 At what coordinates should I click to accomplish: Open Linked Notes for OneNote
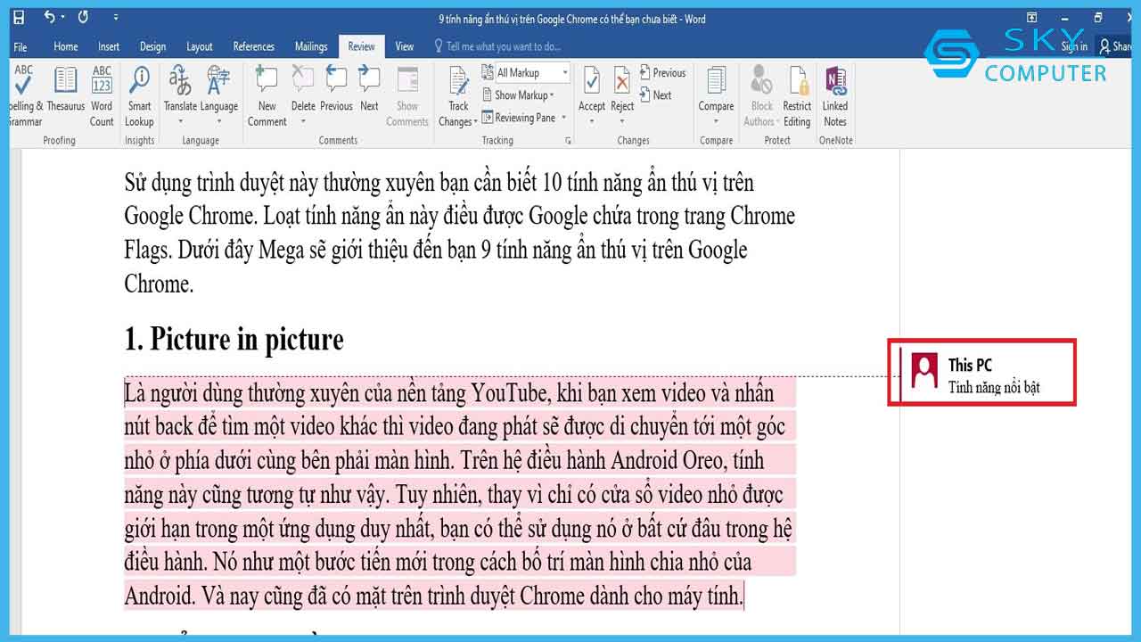[835, 96]
